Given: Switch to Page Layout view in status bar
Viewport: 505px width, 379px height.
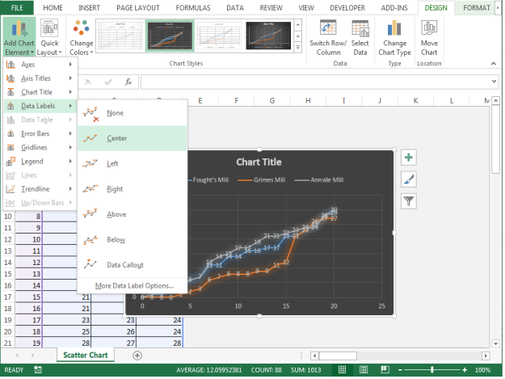Looking at the screenshot, I should click(364, 370).
